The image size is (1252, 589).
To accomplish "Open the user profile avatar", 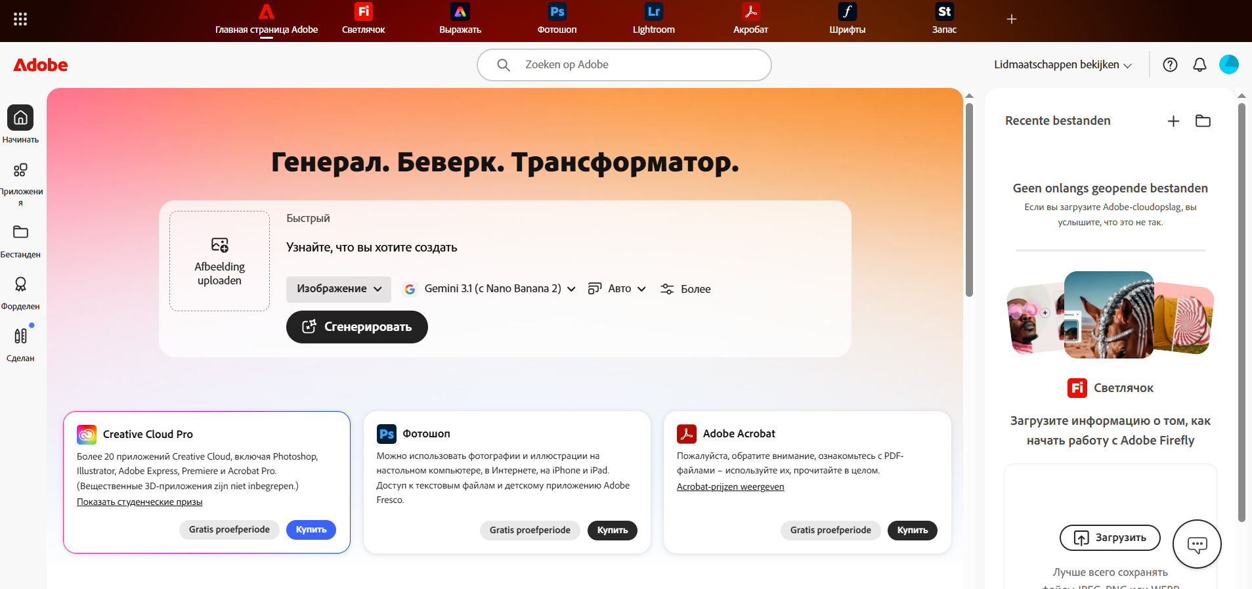I will coord(1229,64).
